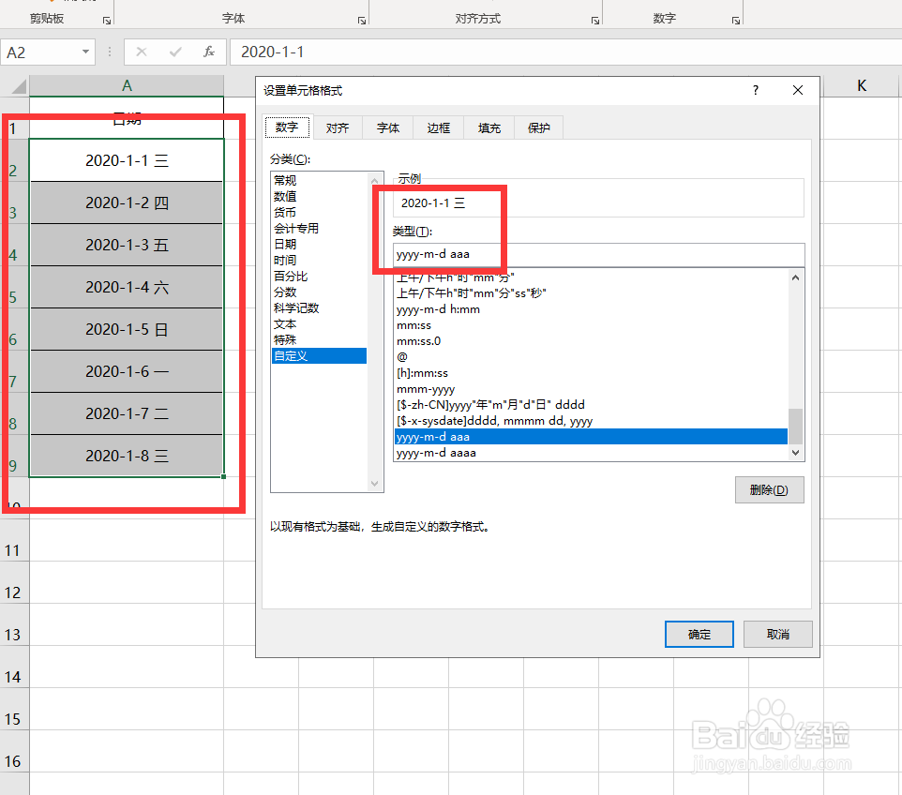Choose the mm:ss format entry
The height and width of the screenshot is (795, 902).
coord(591,325)
